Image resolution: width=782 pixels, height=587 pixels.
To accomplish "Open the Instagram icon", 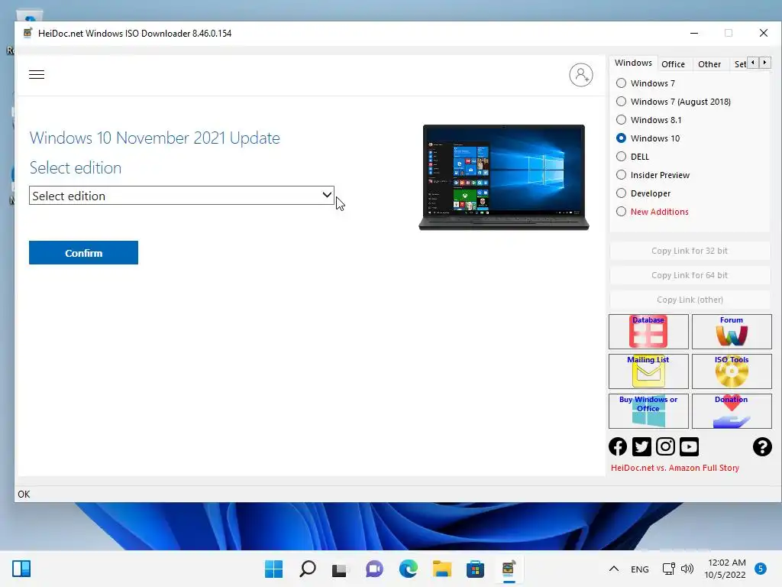I will pyautogui.click(x=665, y=446).
